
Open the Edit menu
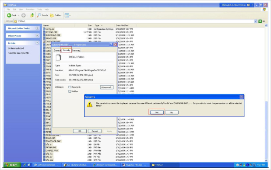(14, 9)
